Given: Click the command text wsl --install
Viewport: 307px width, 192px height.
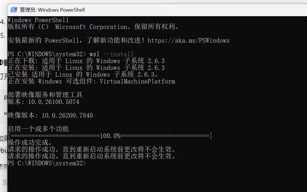Looking at the screenshot, I should click(x=111, y=54).
